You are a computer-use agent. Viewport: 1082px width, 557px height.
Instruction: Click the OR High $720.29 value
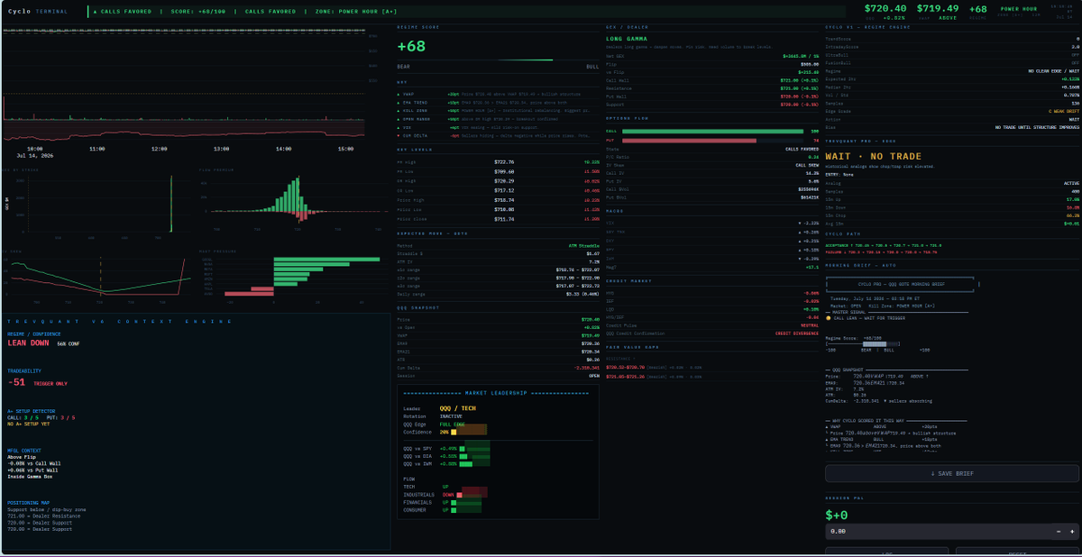click(x=505, y=180)
